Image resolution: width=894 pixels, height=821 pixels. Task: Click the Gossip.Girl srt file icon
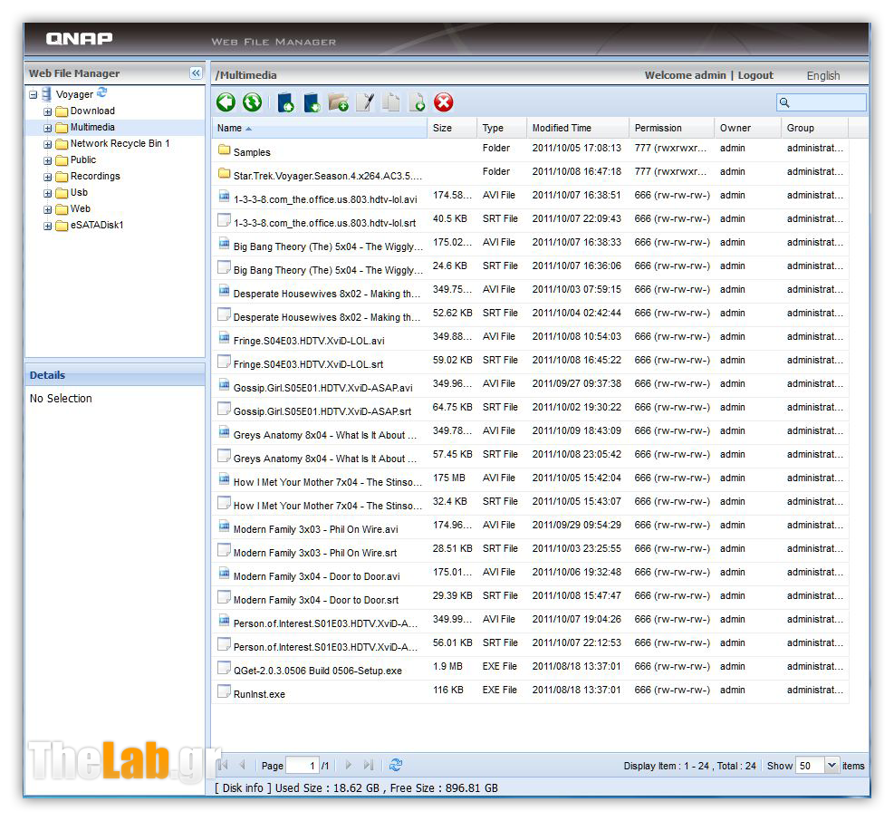coord(224,409)
